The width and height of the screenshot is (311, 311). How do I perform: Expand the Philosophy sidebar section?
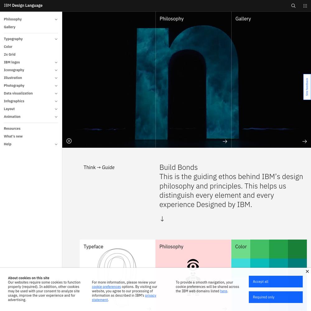(x=56, y=19)
